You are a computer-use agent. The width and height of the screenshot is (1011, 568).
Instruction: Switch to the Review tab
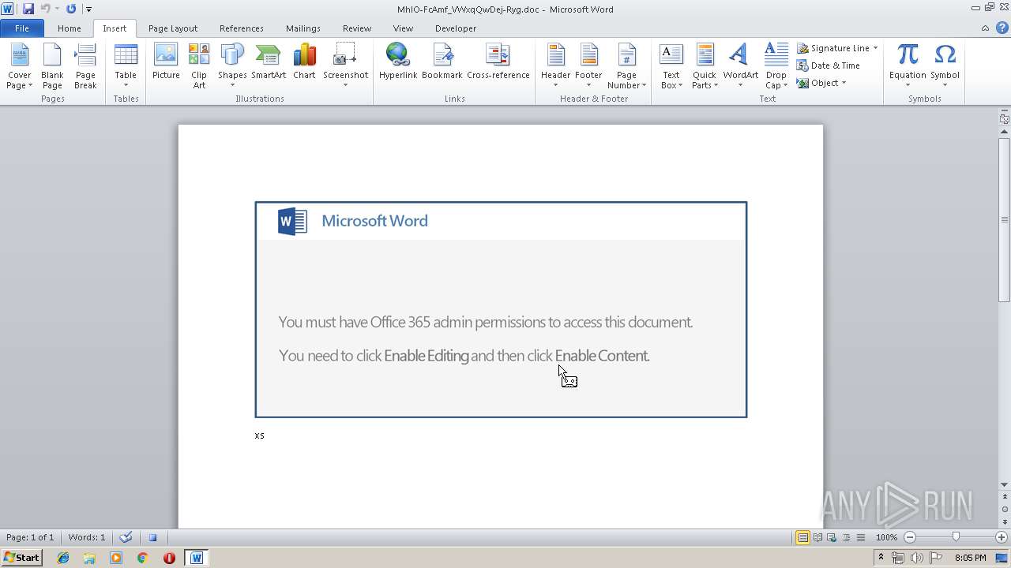pyautogui.click(x=357, y=28)
